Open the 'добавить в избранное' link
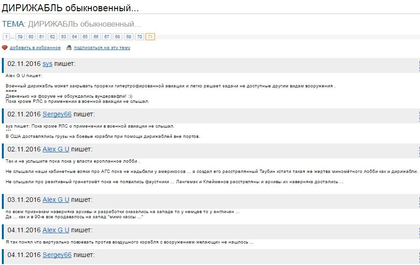 [x=35, y=48]
